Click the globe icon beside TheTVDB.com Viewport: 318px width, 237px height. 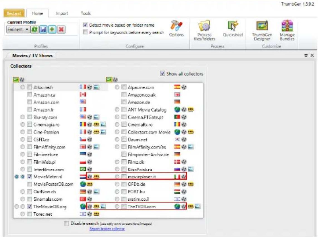click(177, 206)
